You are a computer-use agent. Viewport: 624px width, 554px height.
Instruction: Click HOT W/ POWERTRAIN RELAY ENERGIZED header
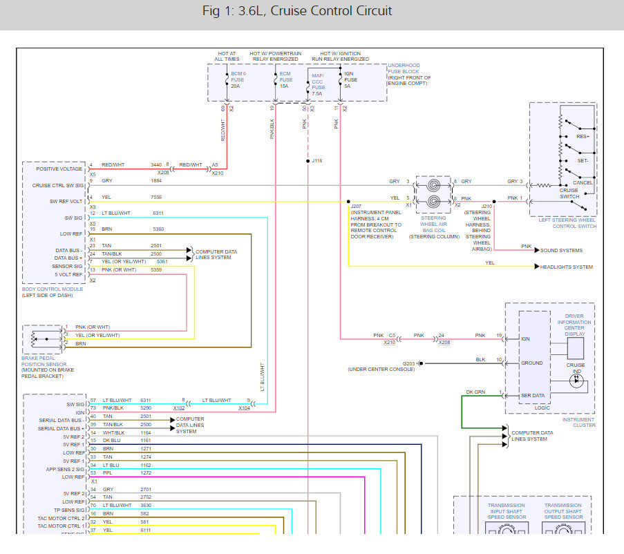pyautogui.click(x=276, y=56)
